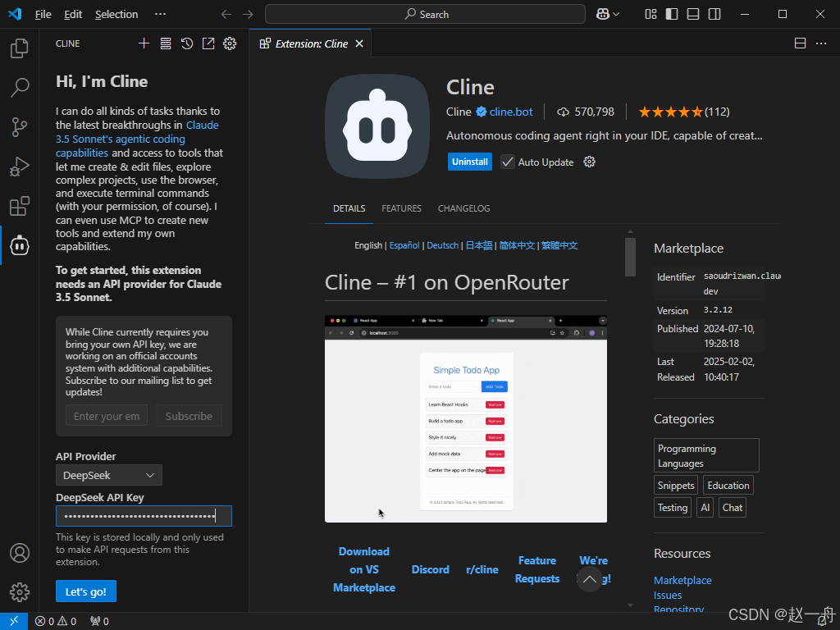Open the Search view in the activity bar
This screenshot has width=840, height=630.
point(20,87)
